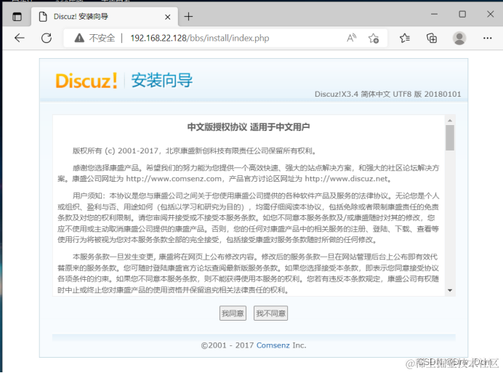Click the address bar URL
Viewport: 503px width, 373px height.
[200, 38]
